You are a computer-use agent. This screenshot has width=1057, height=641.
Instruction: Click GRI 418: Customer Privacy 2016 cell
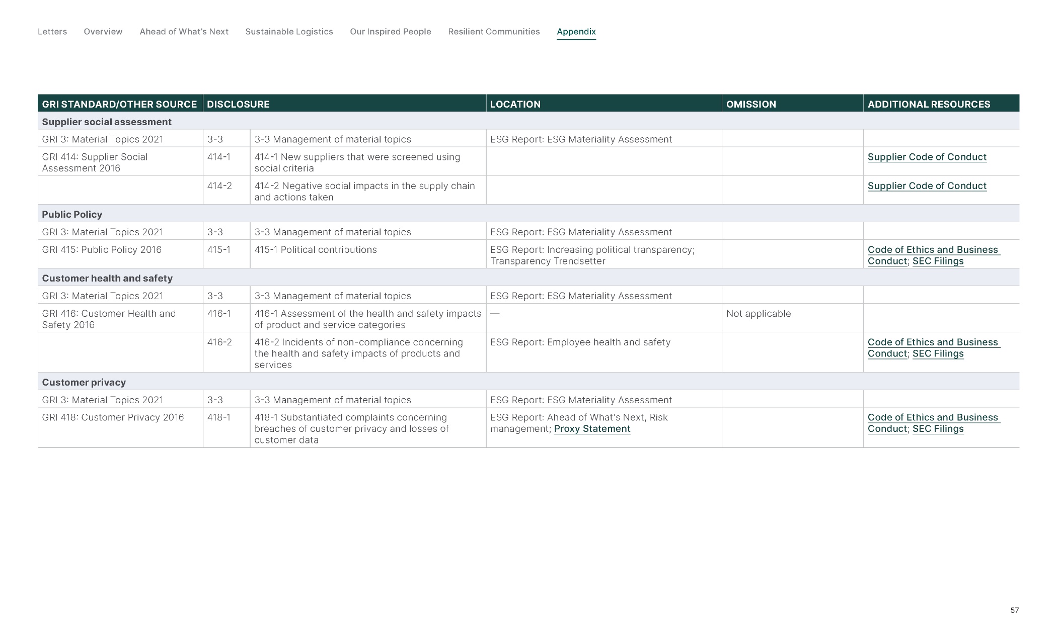120,427
